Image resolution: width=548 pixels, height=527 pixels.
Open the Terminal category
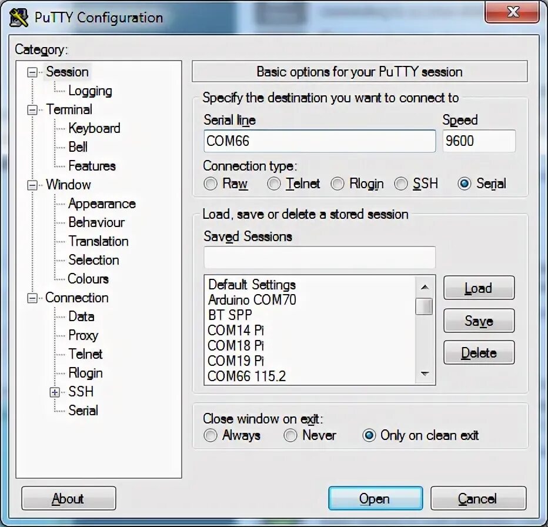pos(69,109)
